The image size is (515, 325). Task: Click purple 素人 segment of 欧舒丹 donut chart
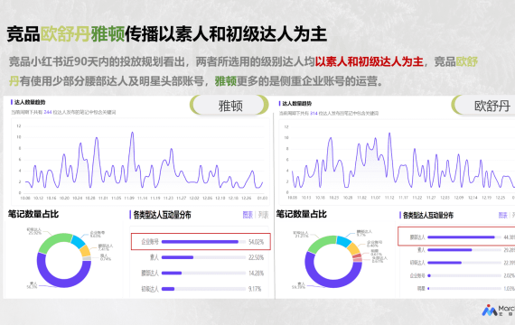coord(333,283)
